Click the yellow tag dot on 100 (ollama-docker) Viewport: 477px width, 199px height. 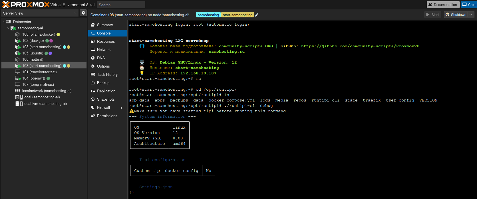coord(58,34)
